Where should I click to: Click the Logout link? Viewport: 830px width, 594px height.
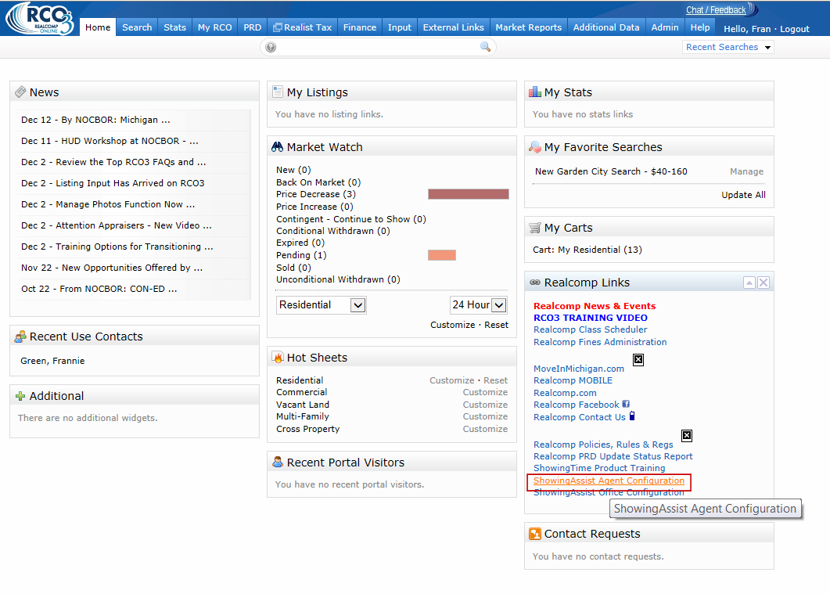click(795, 29)
